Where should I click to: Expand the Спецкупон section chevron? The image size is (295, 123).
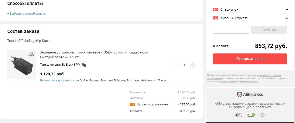tap(287, 9)
